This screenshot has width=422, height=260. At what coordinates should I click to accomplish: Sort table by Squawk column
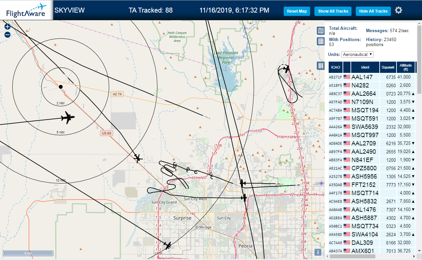tap(388, 67)
